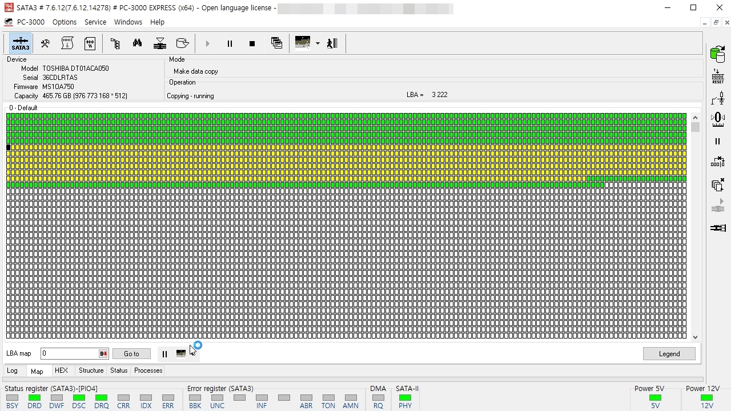Click the BSY status indicator
Image resolution: width=731 pixels, height=411 pixels.
(x=12, y=398)
